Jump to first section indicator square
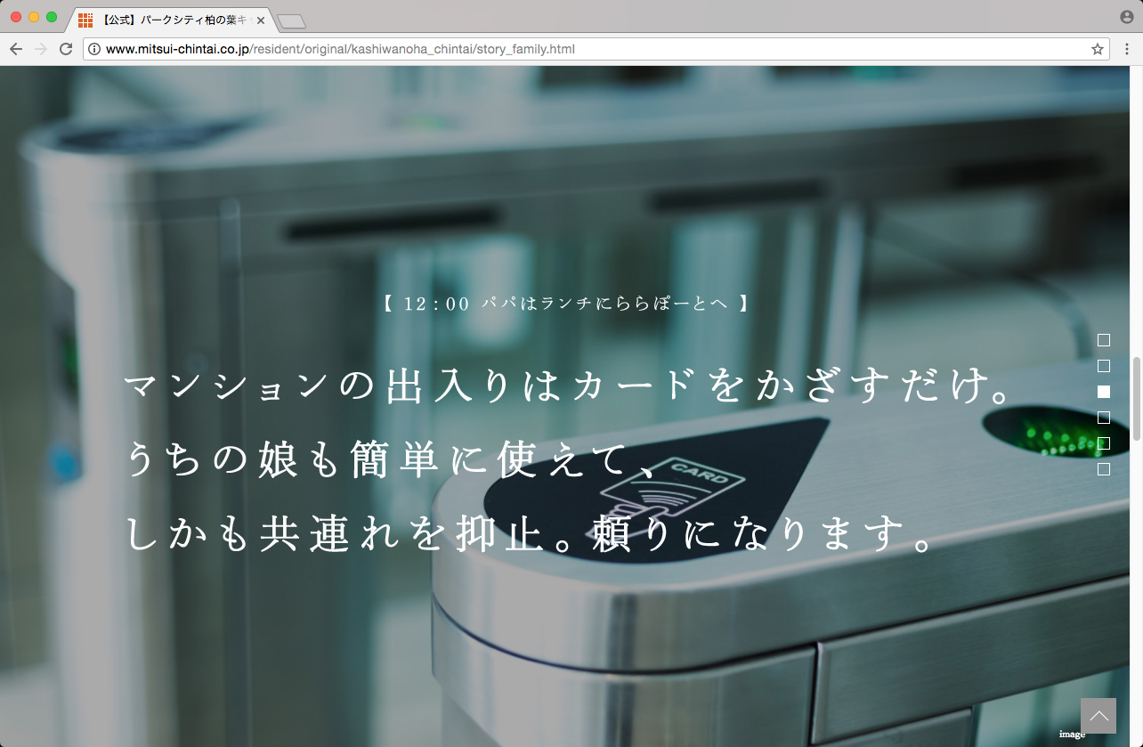 [1104, 340]
